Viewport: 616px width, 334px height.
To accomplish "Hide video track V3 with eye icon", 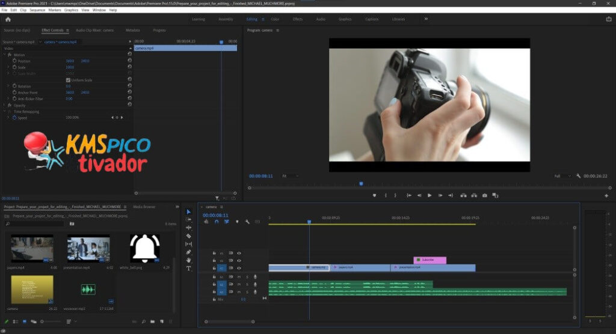I will click(239, 253).
